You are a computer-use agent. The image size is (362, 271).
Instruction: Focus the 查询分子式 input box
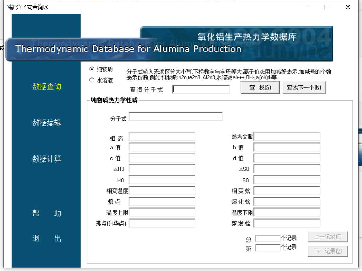pos(201,89)
